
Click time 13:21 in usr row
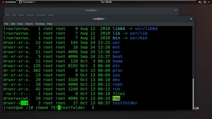pos(104,43)
